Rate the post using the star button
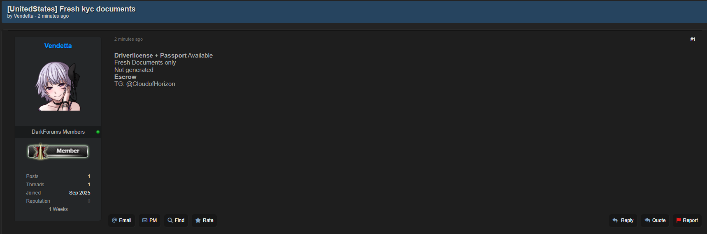The height and width of the screenshot is (234, 707). pyautogui.click(x=204, y=220)
